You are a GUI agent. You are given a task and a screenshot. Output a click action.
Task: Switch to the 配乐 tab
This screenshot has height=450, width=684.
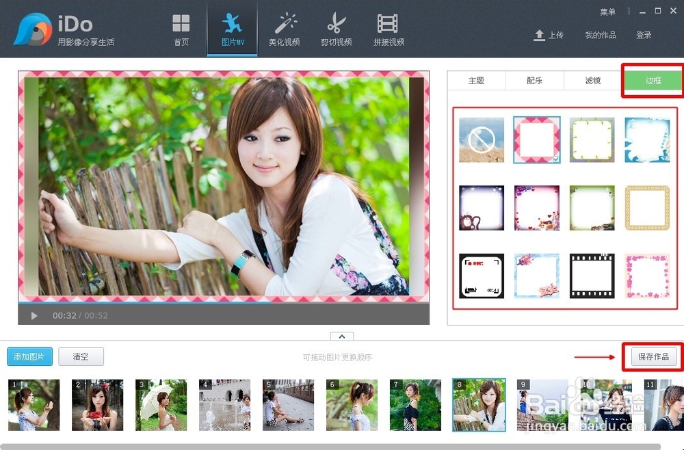tap(534, 81)
